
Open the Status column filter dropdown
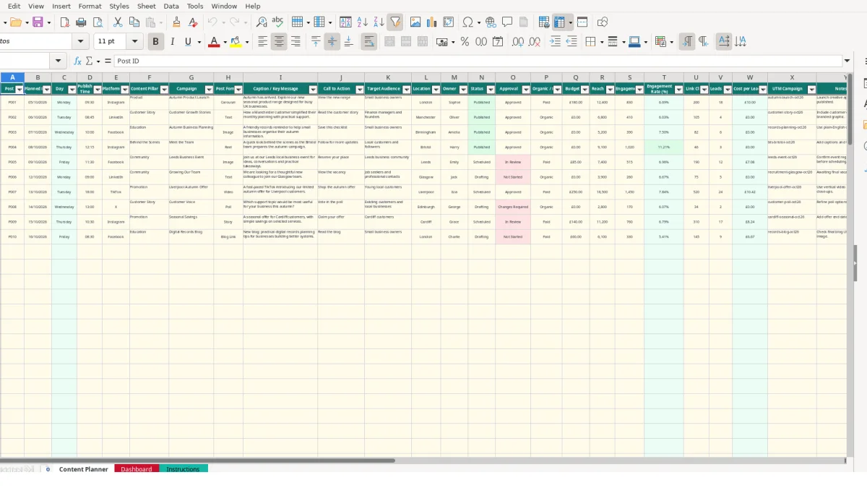491,90
